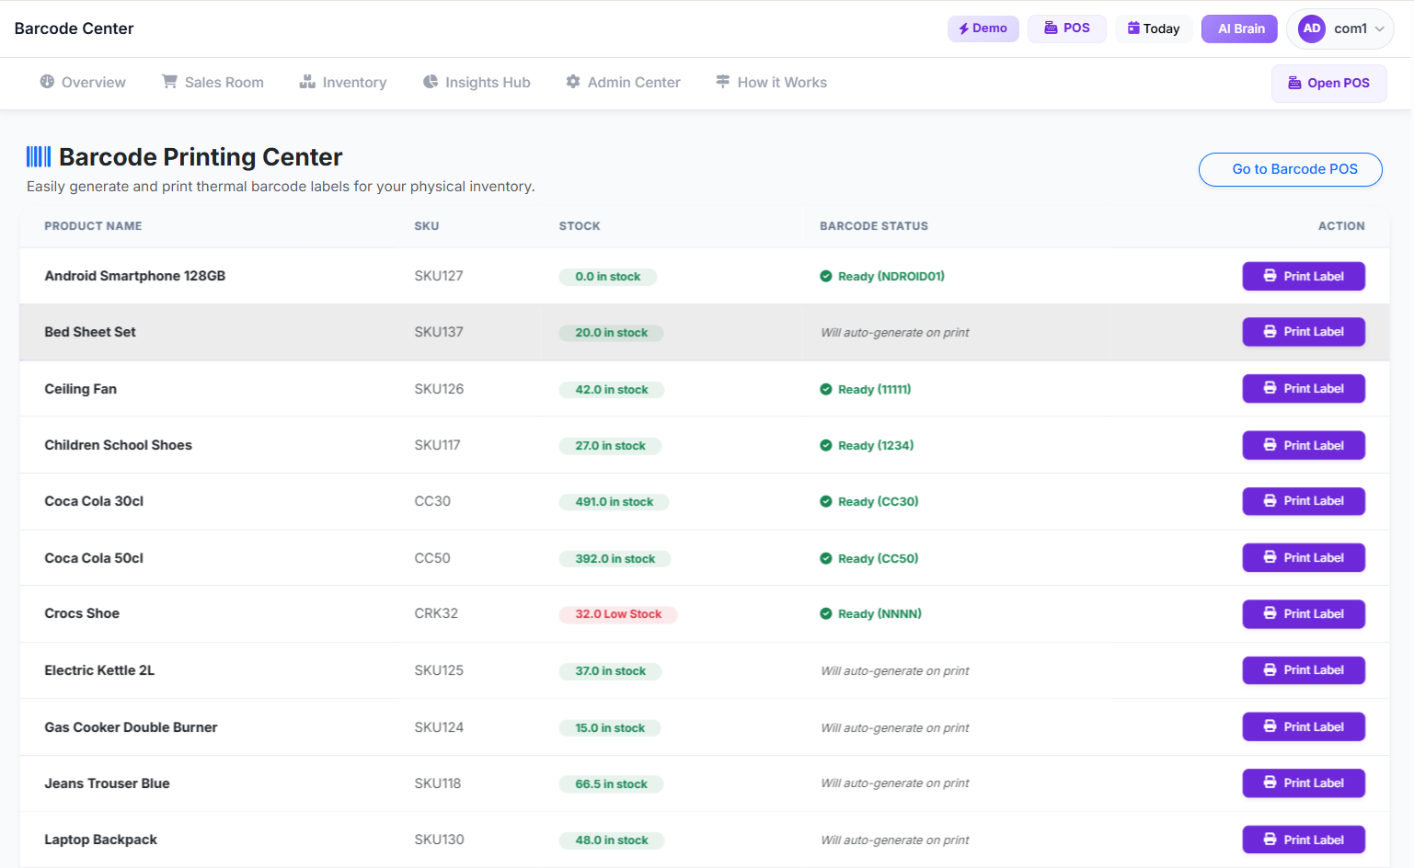The image size is (1414, 868).
Task: Click the Electric Kettle 2L product name
Action: coord(99,670)
